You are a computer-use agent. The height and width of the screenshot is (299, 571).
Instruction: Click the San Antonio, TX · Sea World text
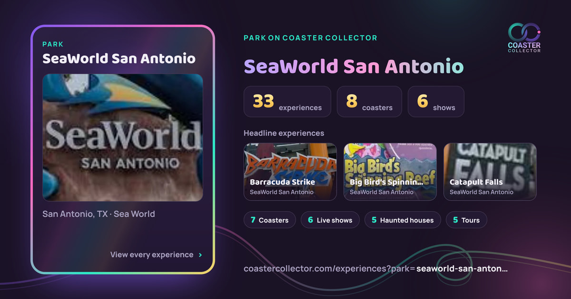pos(98,214)
